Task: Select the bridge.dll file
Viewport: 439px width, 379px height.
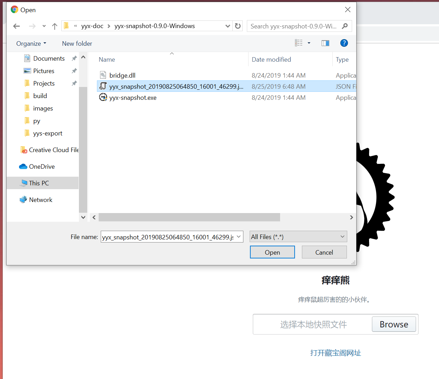Action: coord(122,75)
